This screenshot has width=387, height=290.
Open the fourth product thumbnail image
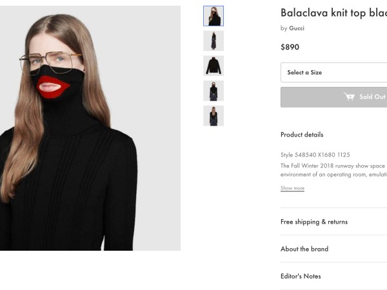[x=213, y=91]
